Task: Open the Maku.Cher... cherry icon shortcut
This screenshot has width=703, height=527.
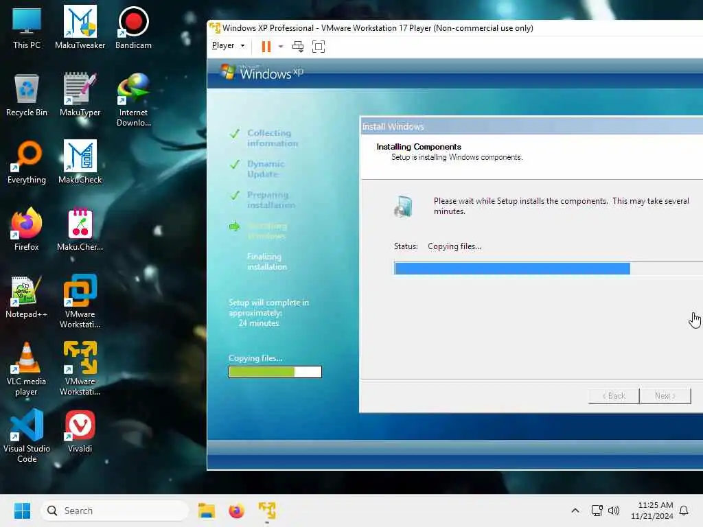Action: [80, 230]
